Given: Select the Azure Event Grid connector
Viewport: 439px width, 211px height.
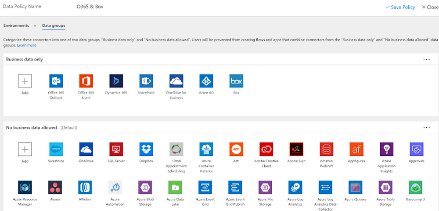Looking at the screenshot, I should tap(205, 187).
